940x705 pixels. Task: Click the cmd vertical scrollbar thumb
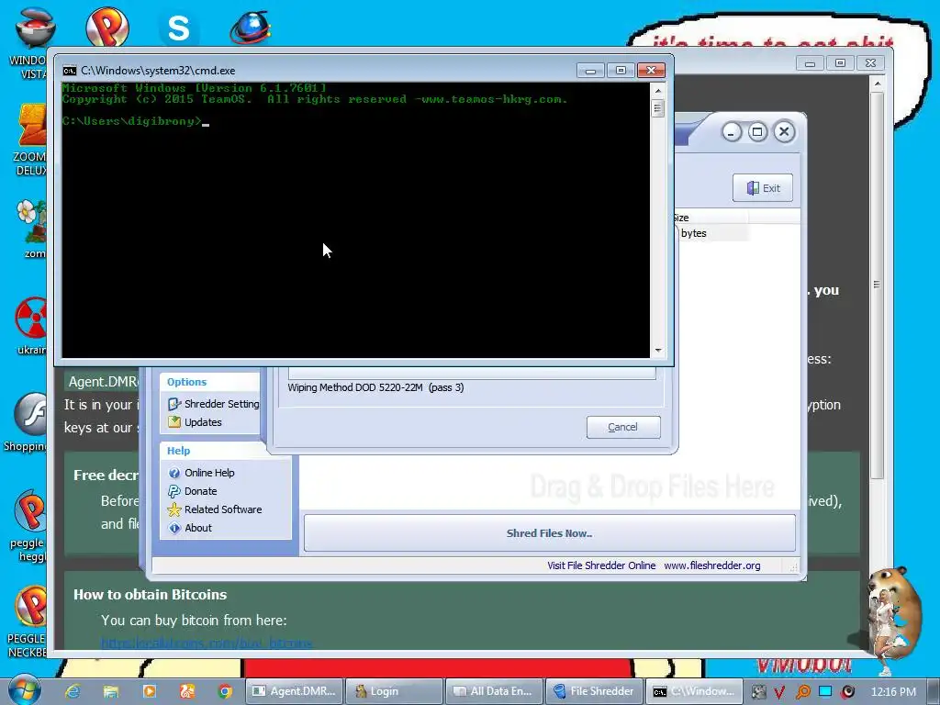[658, 108]
